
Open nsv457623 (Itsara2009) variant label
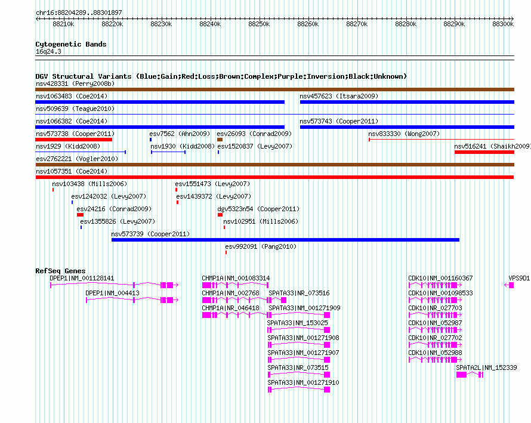tap(339, 96)
